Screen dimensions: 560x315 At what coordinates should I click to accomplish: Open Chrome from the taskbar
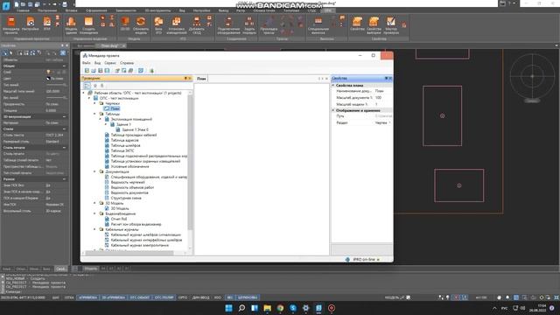[280, 308]
